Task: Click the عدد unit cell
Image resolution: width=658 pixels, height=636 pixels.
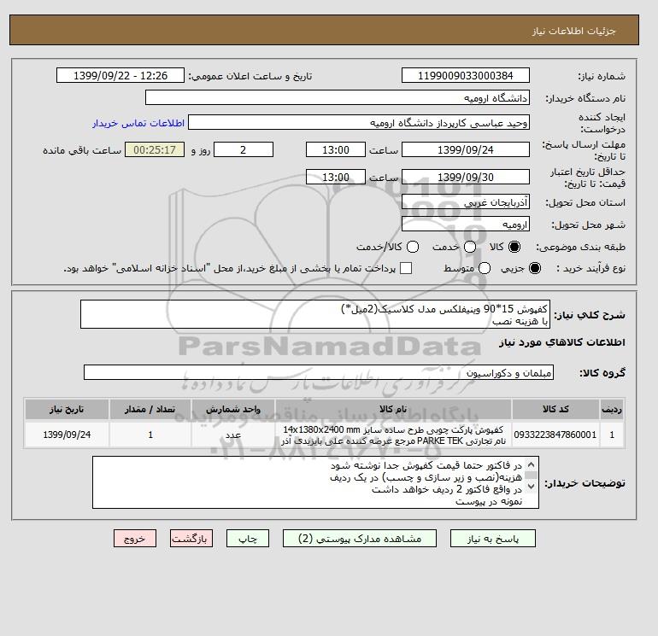Action: tap(233, 435)
